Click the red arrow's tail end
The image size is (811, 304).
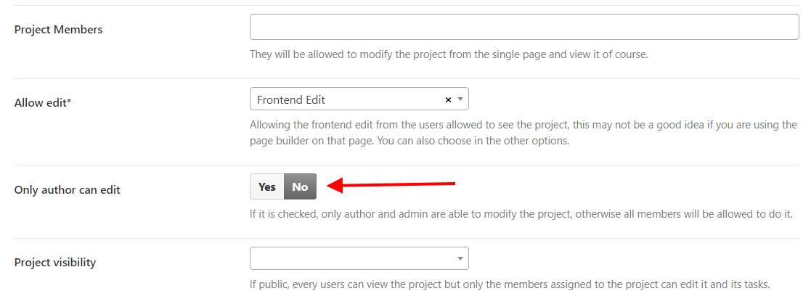point(452,183)
